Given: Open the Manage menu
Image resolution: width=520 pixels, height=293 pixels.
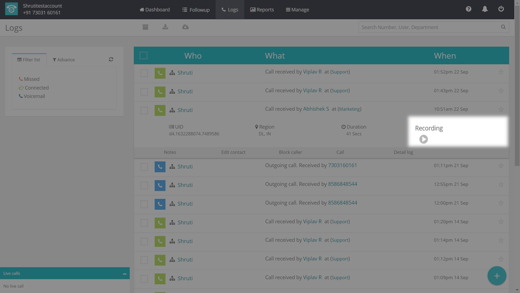Looking at the screenshot, I should point(297,9).
